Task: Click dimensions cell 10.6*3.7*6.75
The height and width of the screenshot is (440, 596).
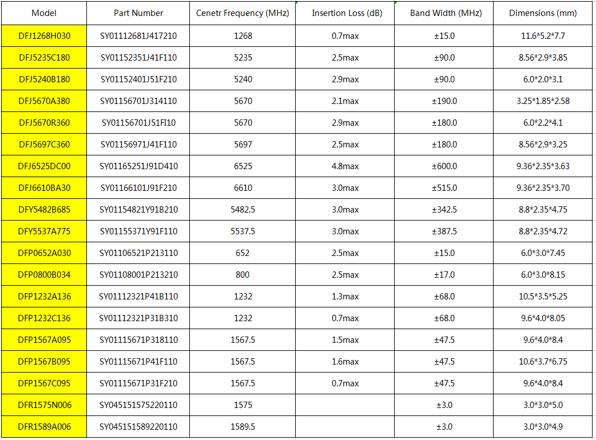Action: [x=543, y=362]
